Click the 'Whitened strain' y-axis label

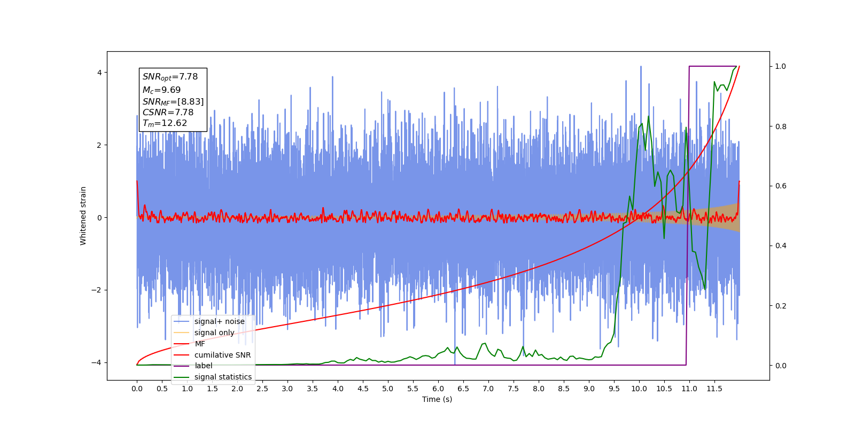coord(83,216)
